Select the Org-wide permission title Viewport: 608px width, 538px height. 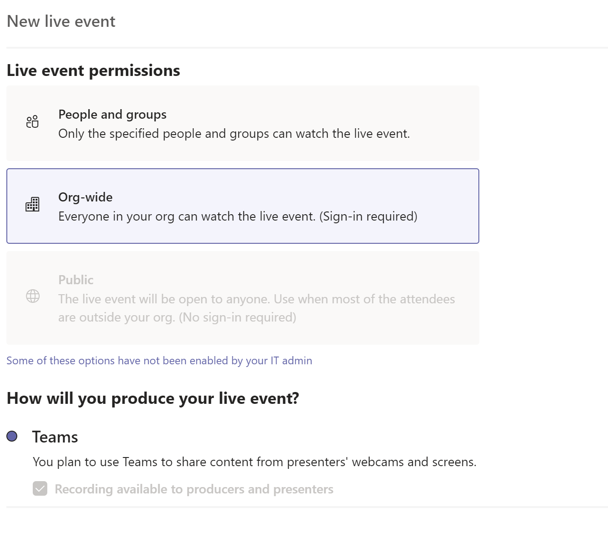click(85, 197)
